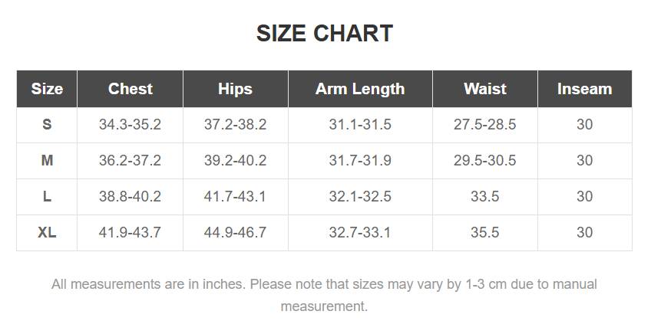Click hips value 41.7-43.1

(x=235, y=197)
